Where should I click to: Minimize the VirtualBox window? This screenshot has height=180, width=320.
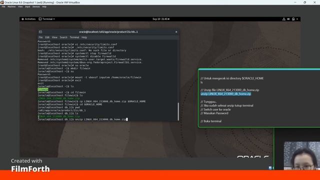[295, 2]
